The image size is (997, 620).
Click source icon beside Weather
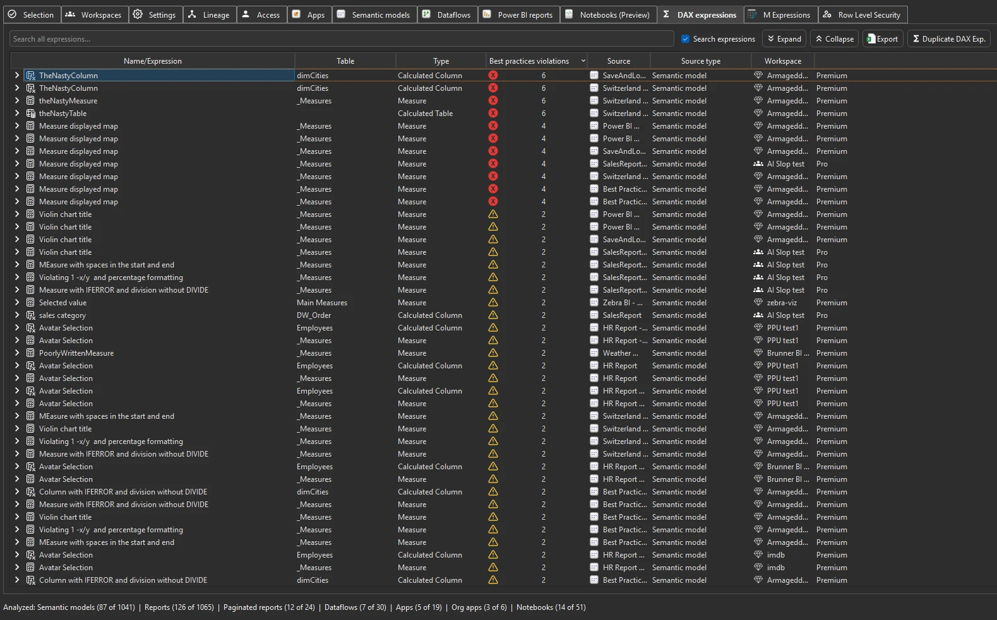pos(594,353)
